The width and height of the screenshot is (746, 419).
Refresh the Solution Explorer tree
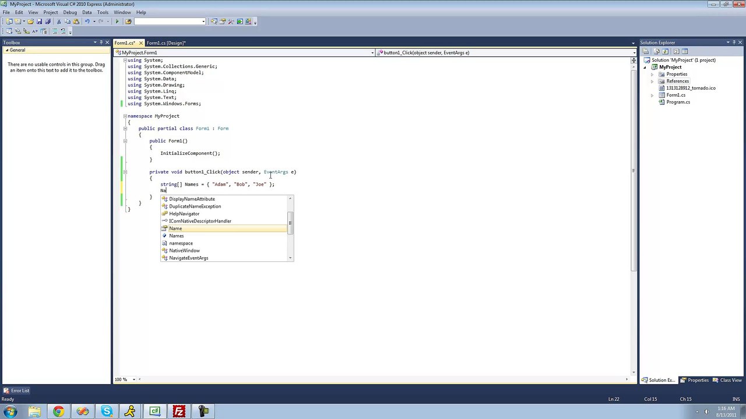(665, 51)
